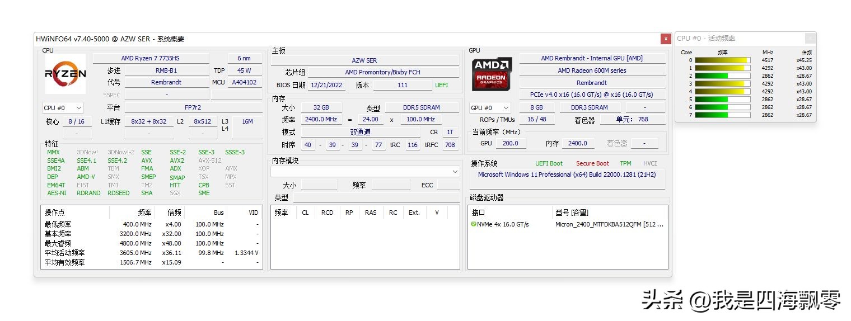The width and height of the screenshot is (851, 321).
Task: Open the GPU #0 selector dropdown
Action: (x=490, y=107)
